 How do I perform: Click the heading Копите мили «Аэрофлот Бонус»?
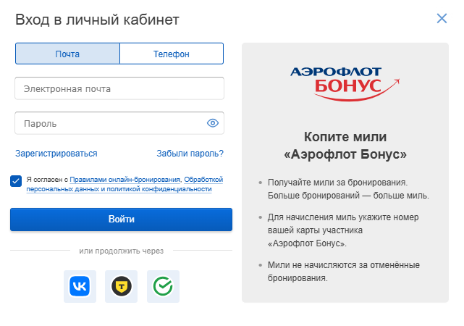point(345,146)
